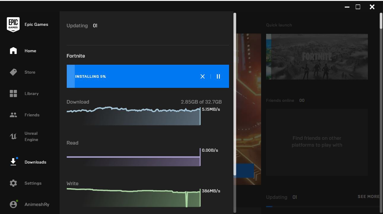Click the "0.00B/s" read speed value
The height and width of the screenshot is (214, 383).
pos(210,150)
